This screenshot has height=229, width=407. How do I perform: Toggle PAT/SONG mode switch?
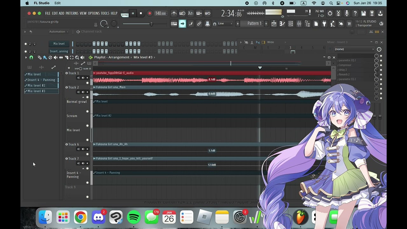[125, 13]
